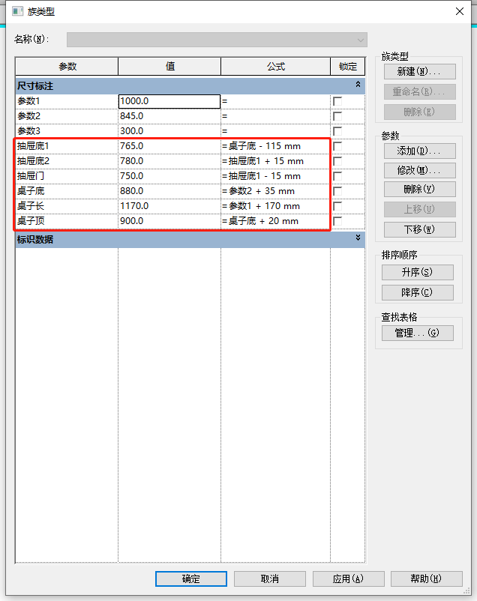This screenshot has height=601, width=477.
Task: Select the 抽屉底2 value 780.0
Action: pyautogui.click(x=169, y=161)
